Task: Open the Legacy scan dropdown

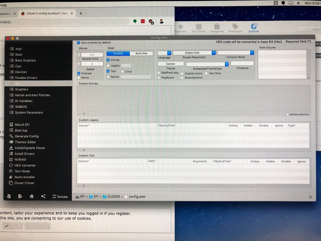Action: click(x=127, y=66)
